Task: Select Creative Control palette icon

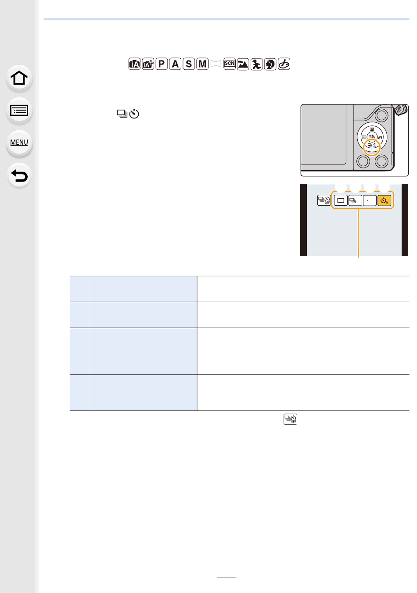Action: (284, 64)
